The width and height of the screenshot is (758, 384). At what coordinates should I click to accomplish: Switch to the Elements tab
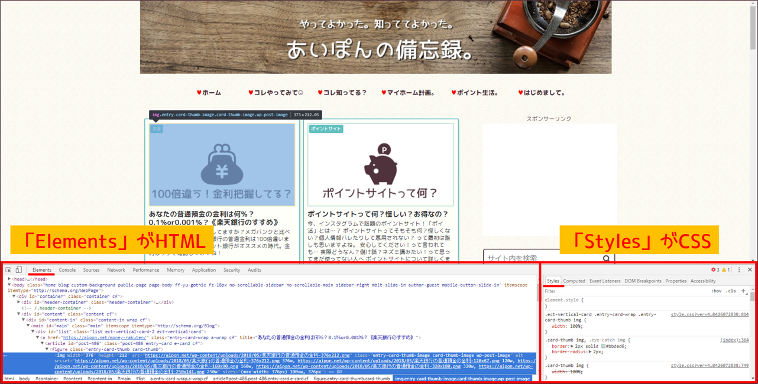(42, 270)
